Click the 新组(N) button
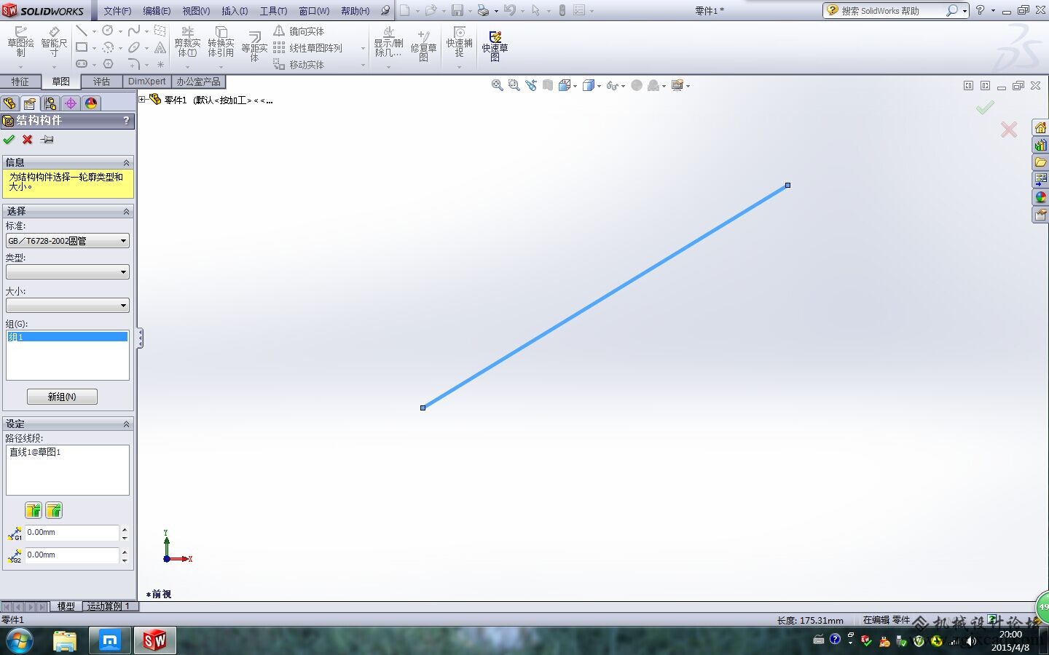Image resolution: width=1049 pixels, height=655 pixels. pyautogui.click(x=62, y=397)
